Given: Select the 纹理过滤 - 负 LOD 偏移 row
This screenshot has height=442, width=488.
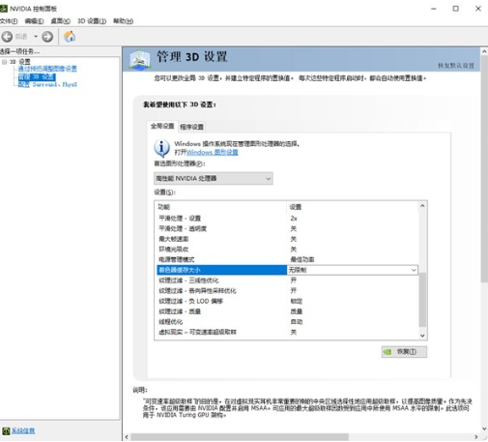Looking at the screenshot, I should pyautogui.click(x=288, y=301).
